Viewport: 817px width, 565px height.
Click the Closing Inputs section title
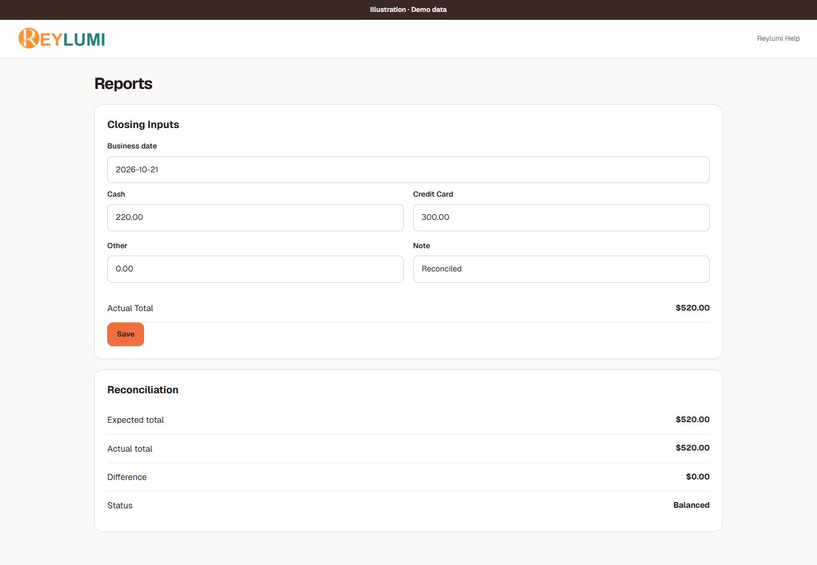coord(143,125)
